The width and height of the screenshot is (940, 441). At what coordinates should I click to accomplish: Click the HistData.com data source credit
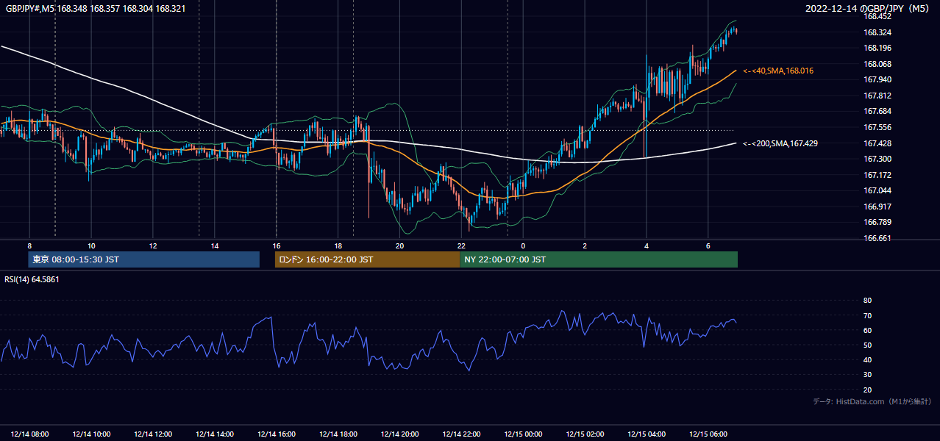tap(872, 401)
